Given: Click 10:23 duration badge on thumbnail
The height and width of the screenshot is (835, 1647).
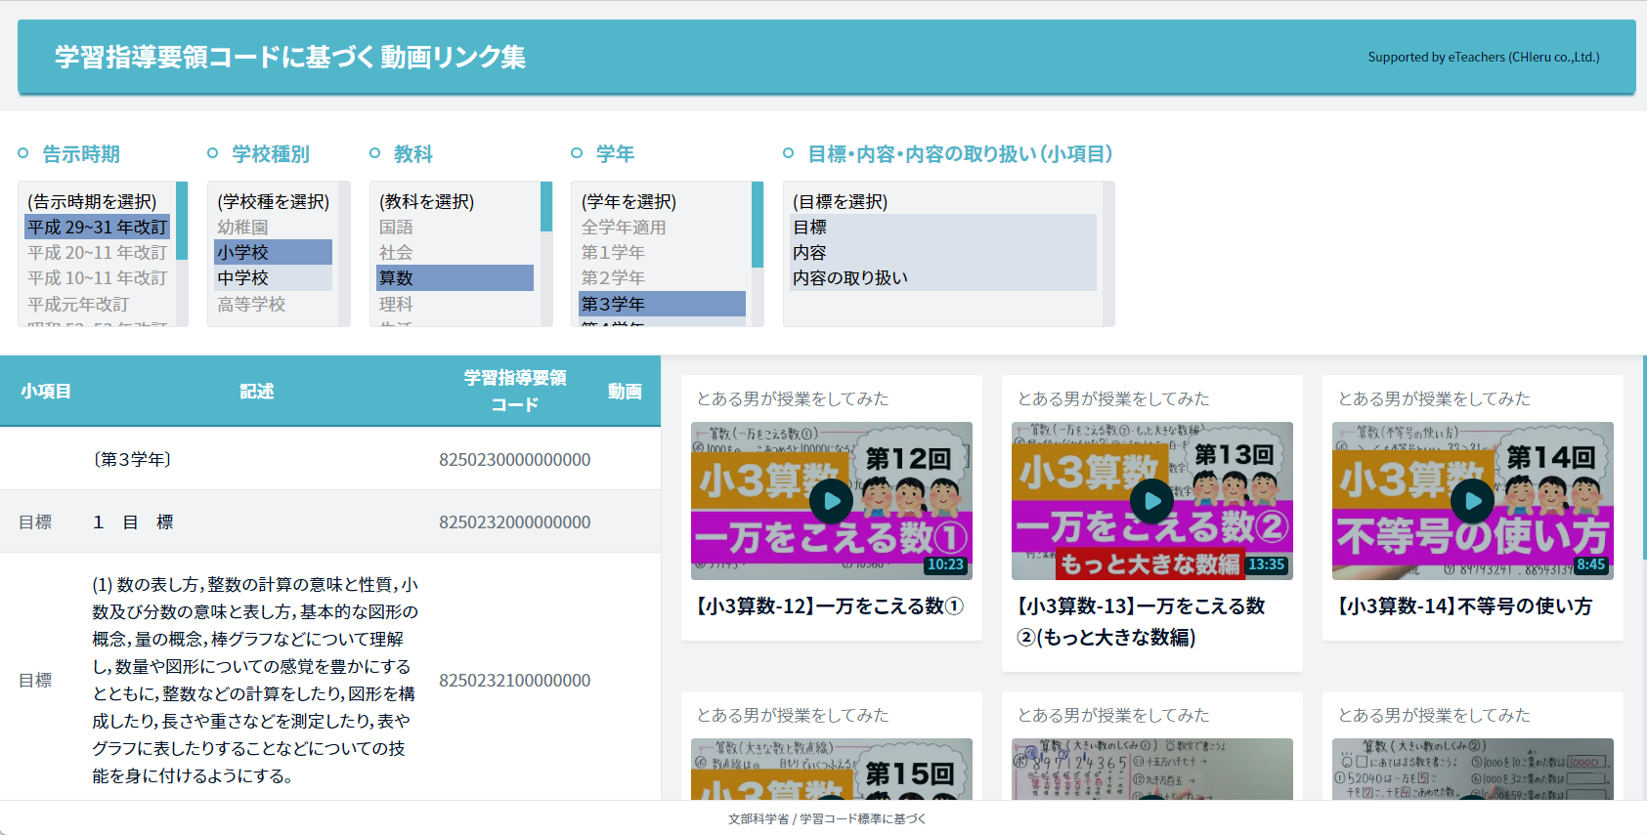Looking at the screenshot, I should [945, 564].
